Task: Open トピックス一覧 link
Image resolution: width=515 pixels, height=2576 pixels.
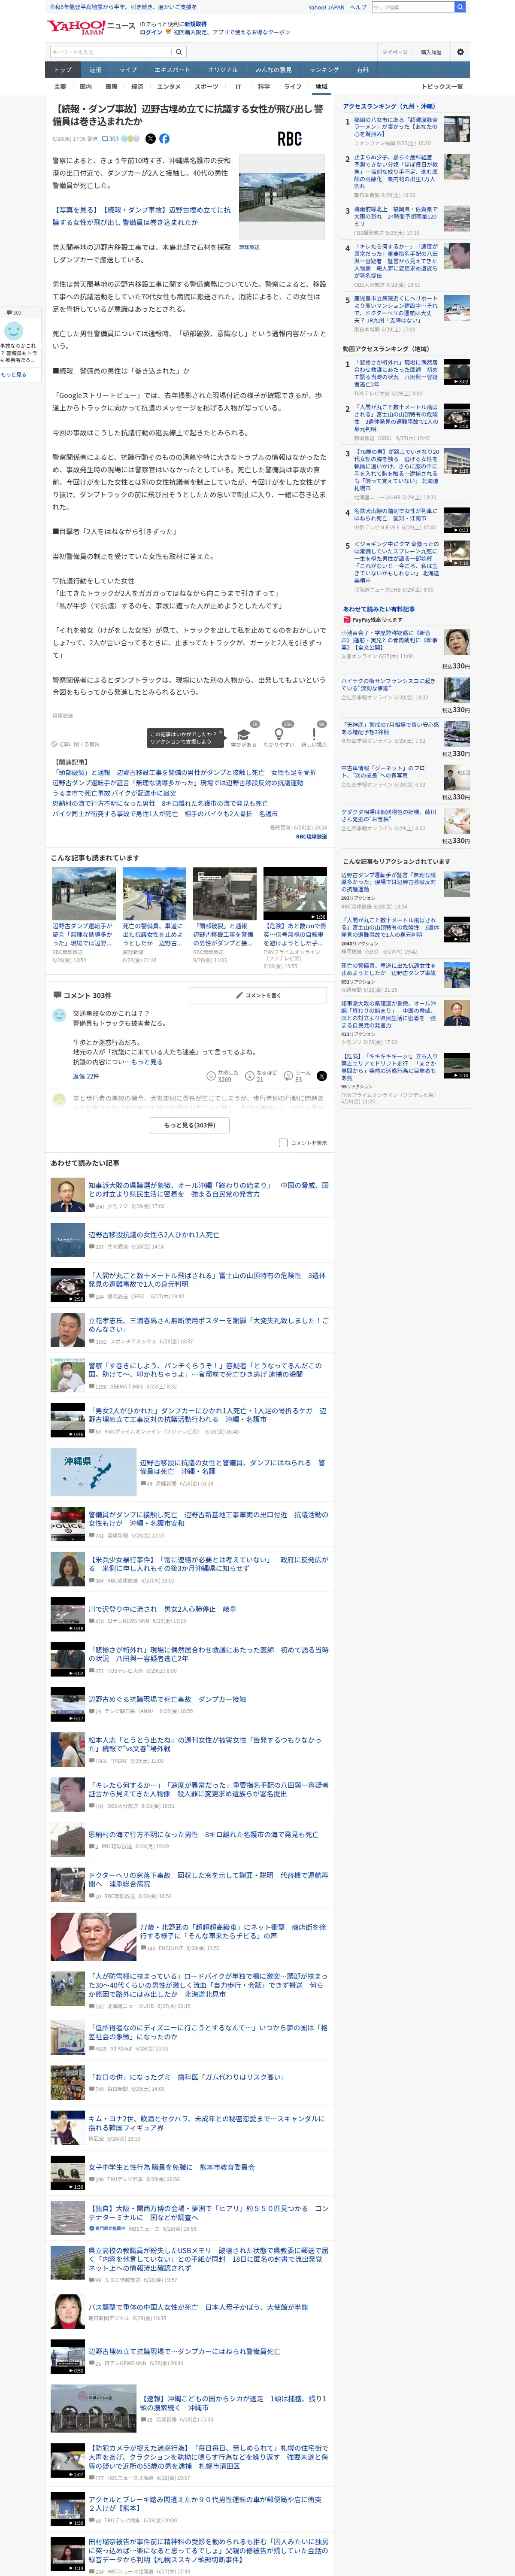Action: [442, 87]
